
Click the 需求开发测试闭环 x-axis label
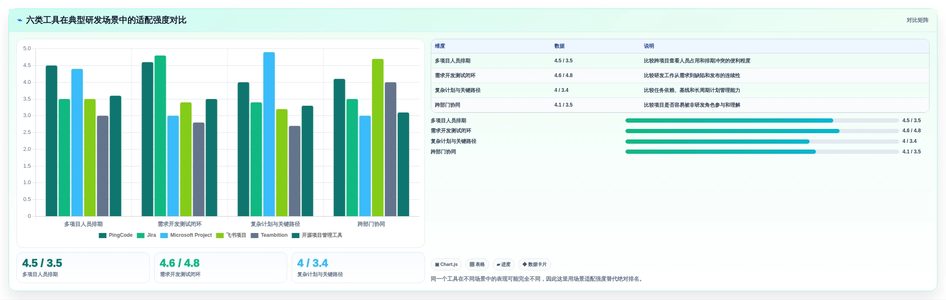tap(179, 224)
